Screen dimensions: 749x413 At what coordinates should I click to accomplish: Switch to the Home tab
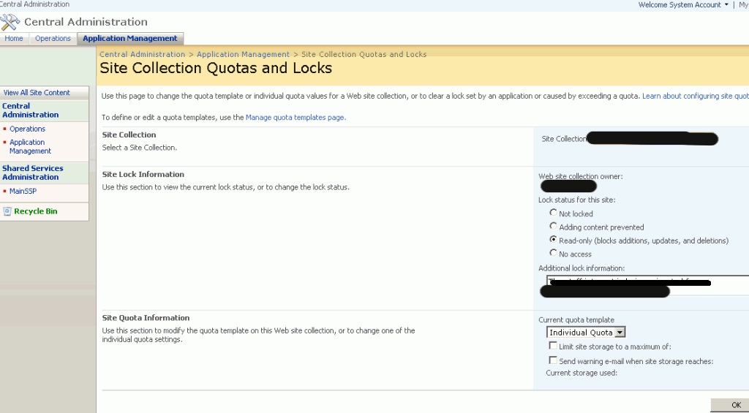(14, 39)
